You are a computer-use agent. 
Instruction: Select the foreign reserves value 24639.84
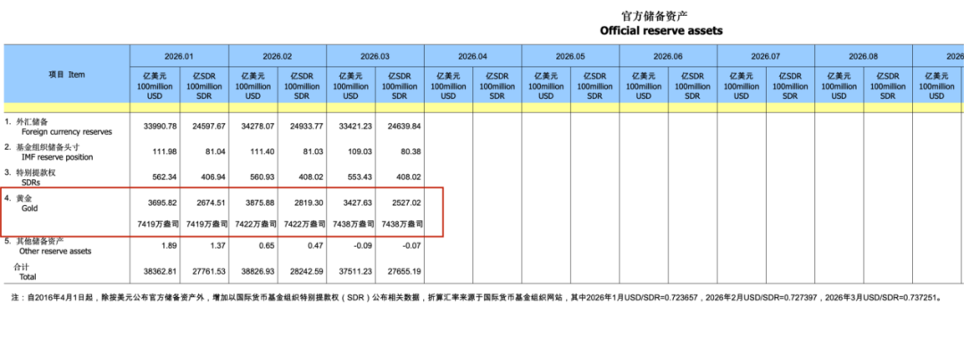(x=404, y=126)
